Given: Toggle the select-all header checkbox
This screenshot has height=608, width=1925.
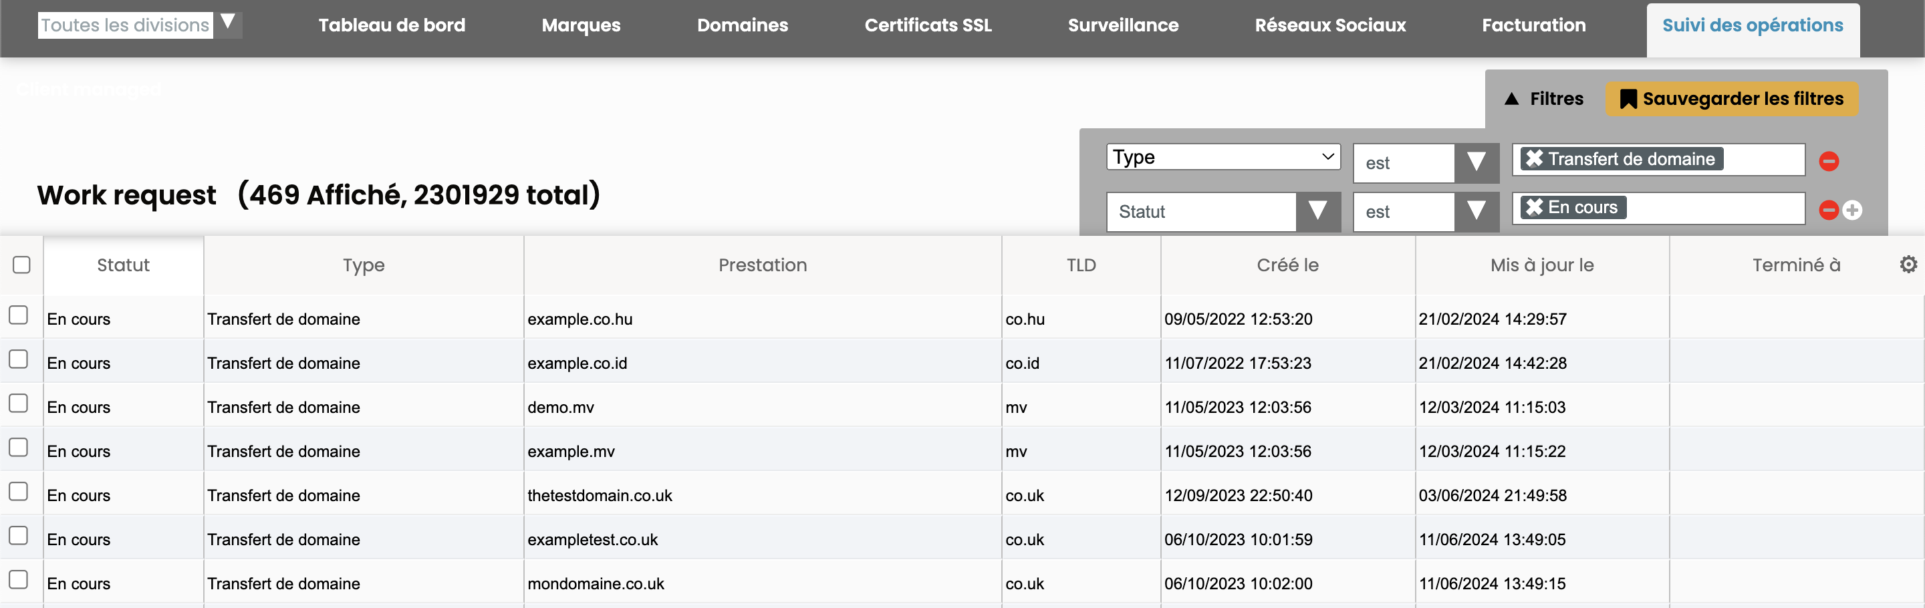Looking at the screenshot, I should [x=21, y=265].
